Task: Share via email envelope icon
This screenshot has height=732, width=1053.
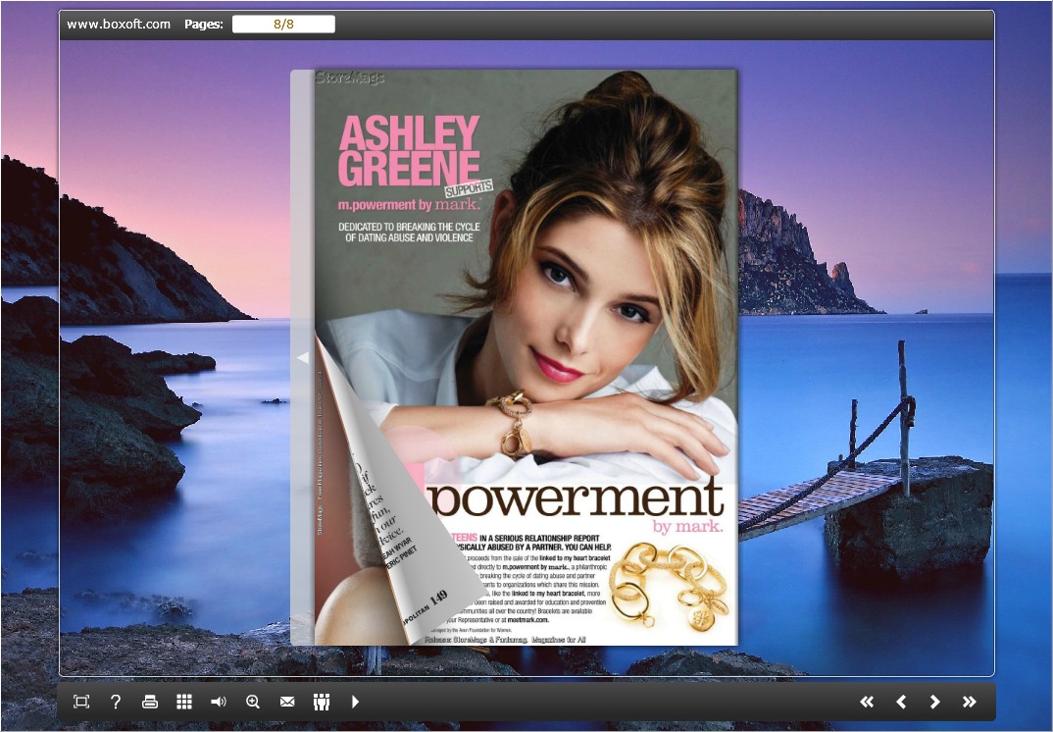Action: pos(286,702)
